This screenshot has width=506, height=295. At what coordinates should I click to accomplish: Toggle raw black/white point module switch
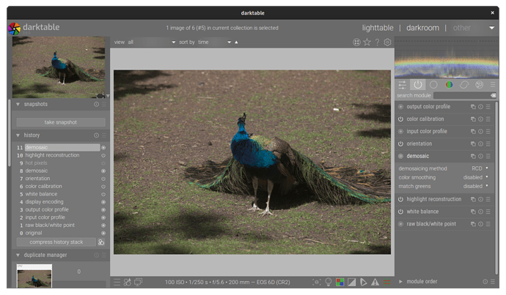point(400,224)
